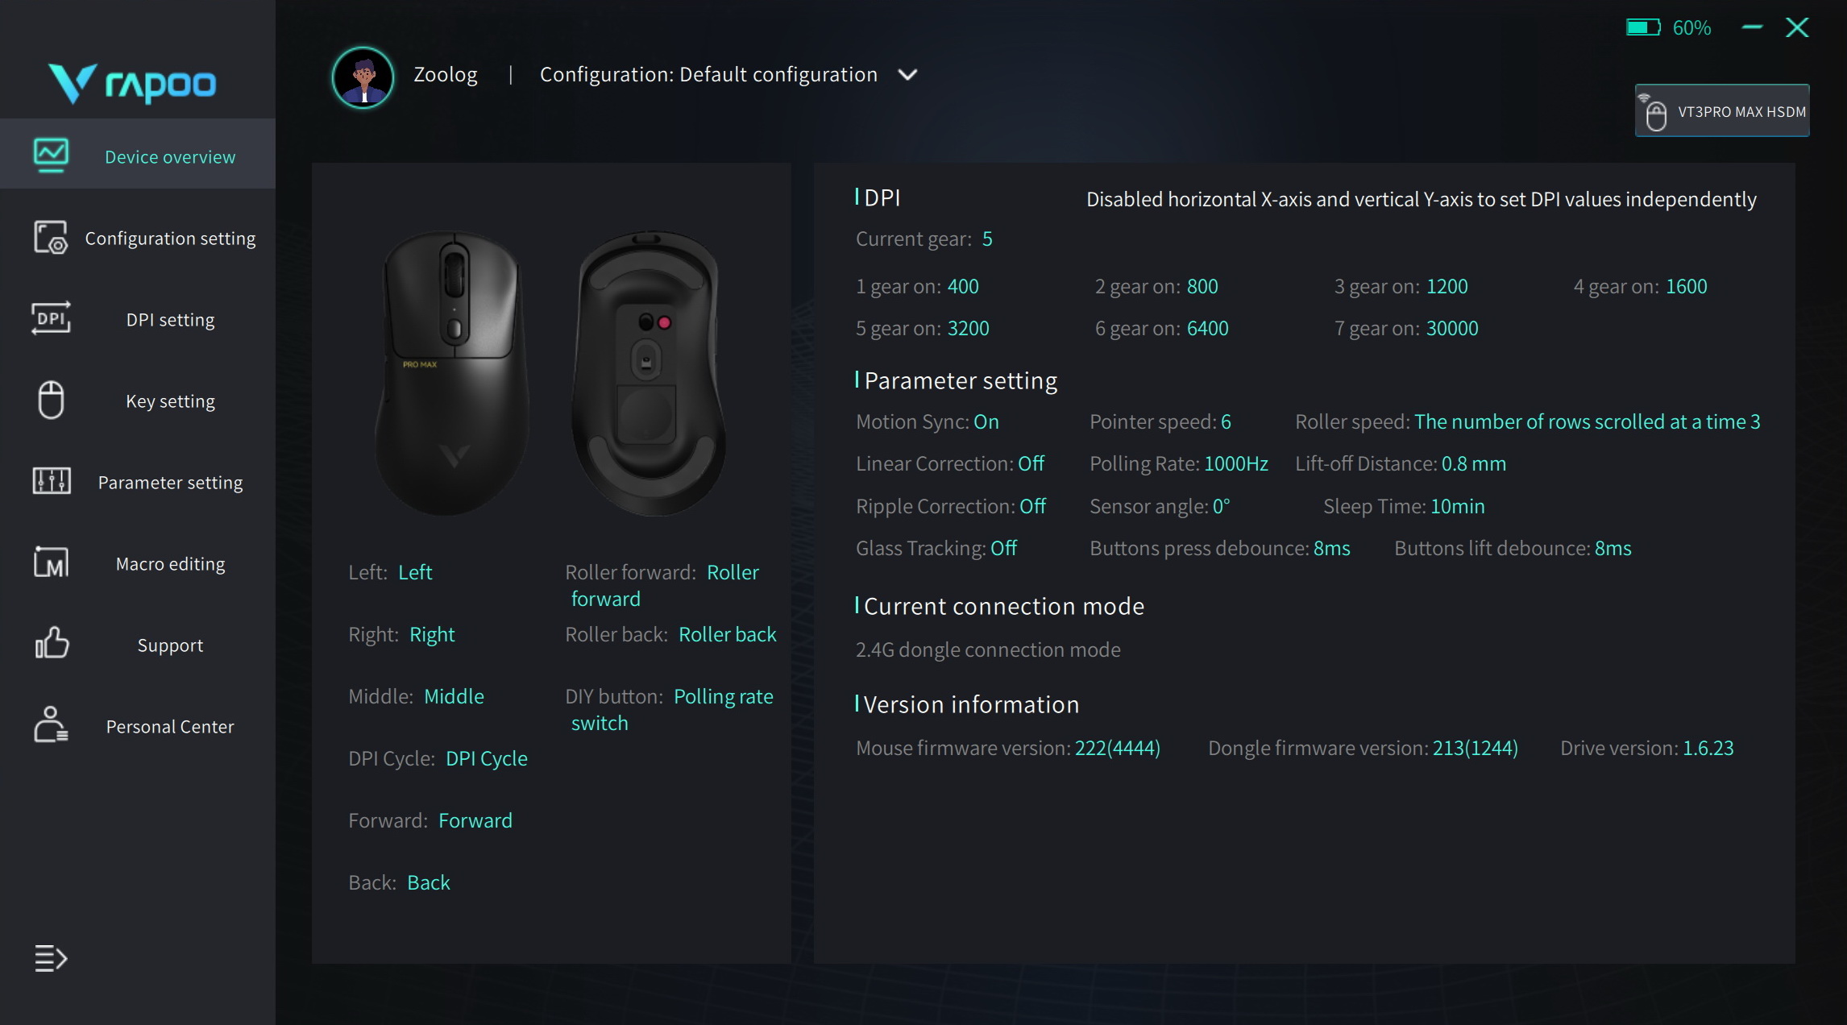Go to the DPI setting tab
The height and width of the screenshot is (1025, 1847).
pos(170,320)
